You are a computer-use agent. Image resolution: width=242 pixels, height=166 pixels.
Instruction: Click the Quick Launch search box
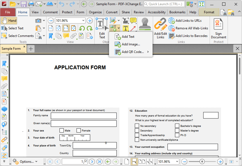[164, 4]
